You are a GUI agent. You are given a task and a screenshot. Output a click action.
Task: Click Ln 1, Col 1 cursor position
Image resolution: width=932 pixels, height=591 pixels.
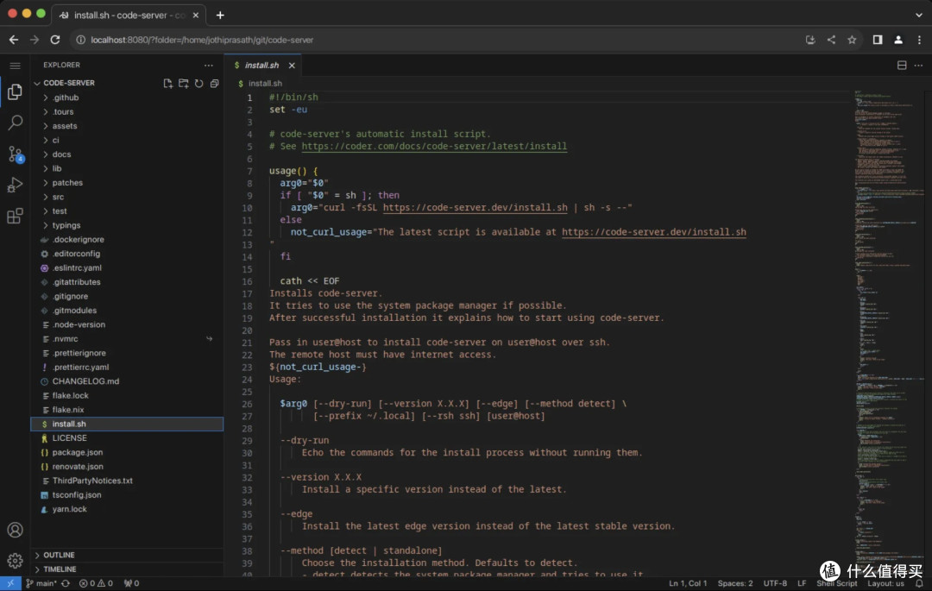tap(688, 583)
